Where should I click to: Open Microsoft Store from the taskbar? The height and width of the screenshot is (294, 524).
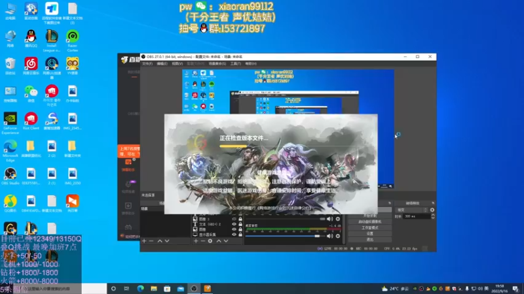click(x=167, y=289)
